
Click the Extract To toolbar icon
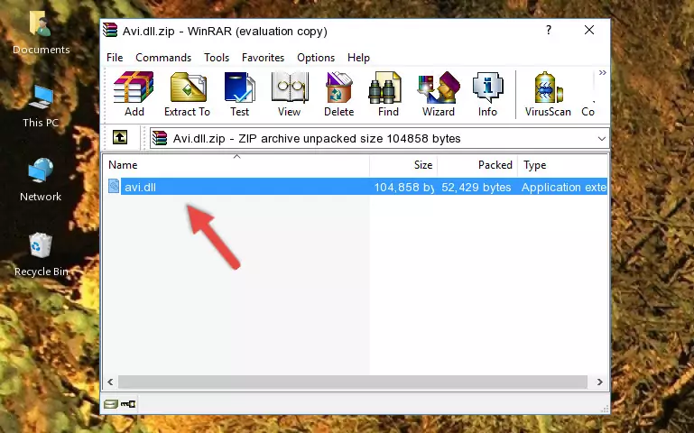pos(187,94)
